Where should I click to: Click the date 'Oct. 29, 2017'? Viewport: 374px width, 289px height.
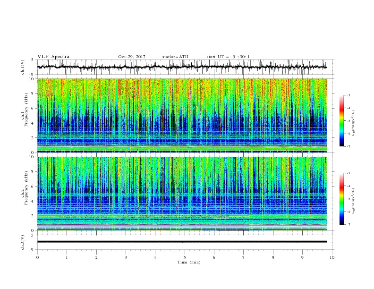click(x=132, y=57)
